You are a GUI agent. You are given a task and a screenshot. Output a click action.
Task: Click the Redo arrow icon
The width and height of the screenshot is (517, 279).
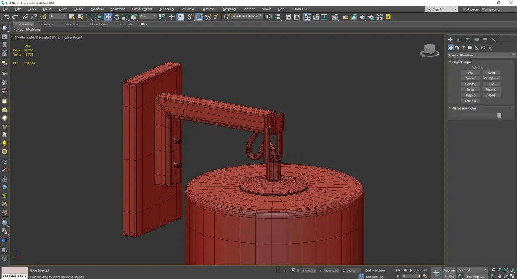[16, 17]
